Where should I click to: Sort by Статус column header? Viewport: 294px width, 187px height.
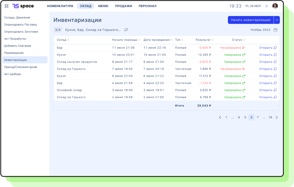click(238, 40)
